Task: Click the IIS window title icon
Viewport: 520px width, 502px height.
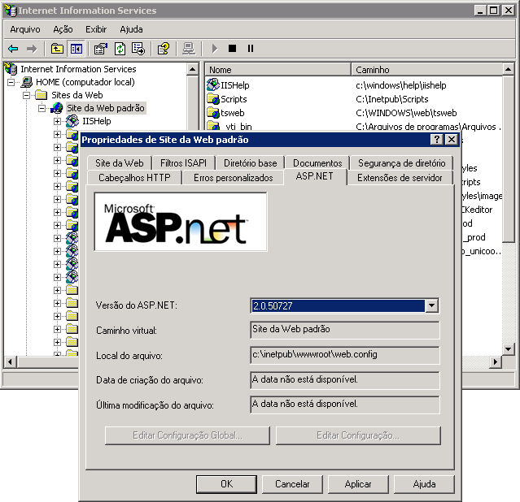Action: [x=10, y=11]
